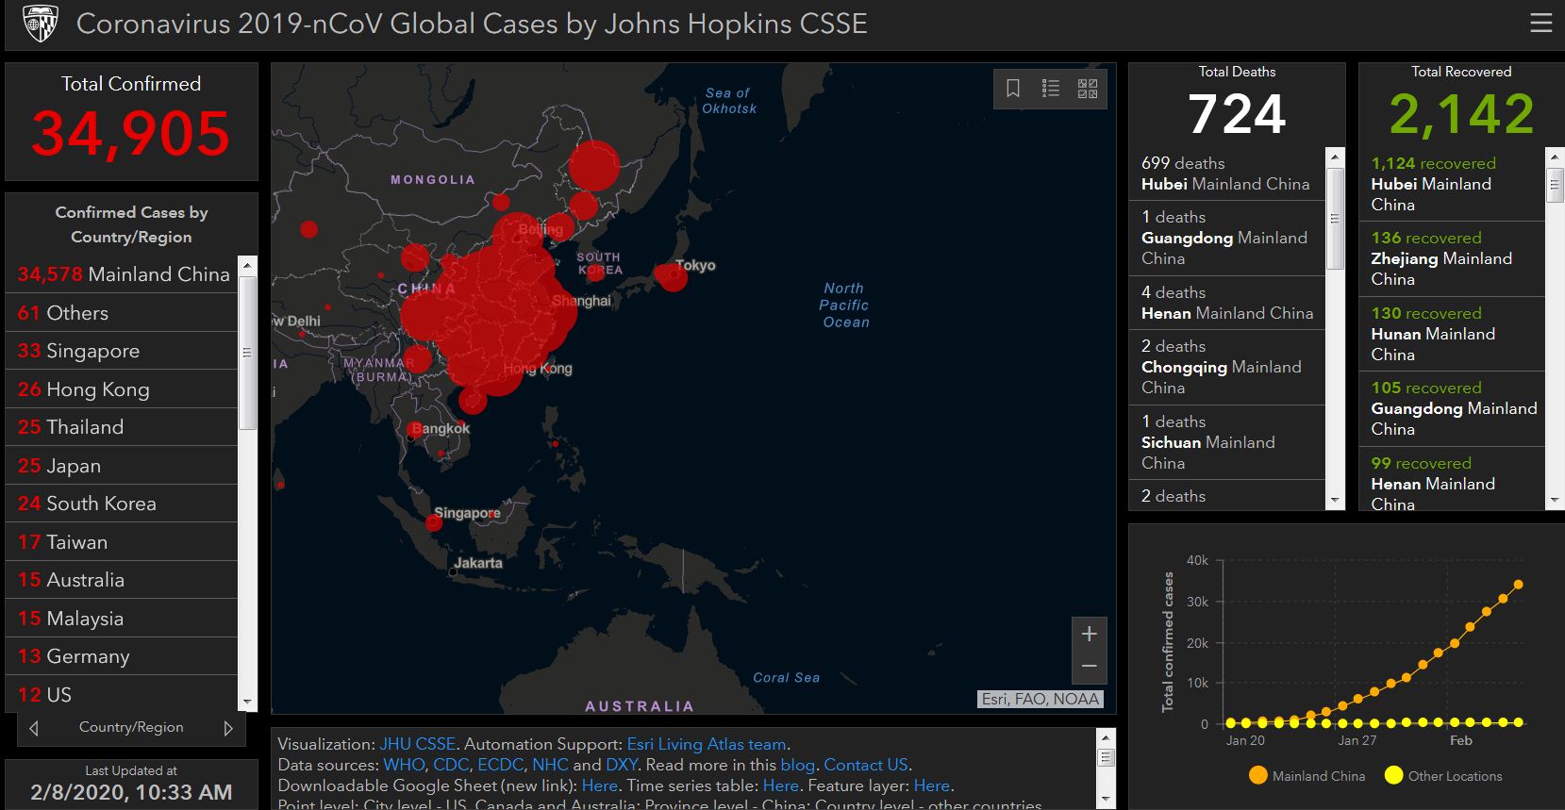Select the 25 Thailand row
Viewport: 1565px width, 810px height.
pyautogui.click(x=122, y=427)
